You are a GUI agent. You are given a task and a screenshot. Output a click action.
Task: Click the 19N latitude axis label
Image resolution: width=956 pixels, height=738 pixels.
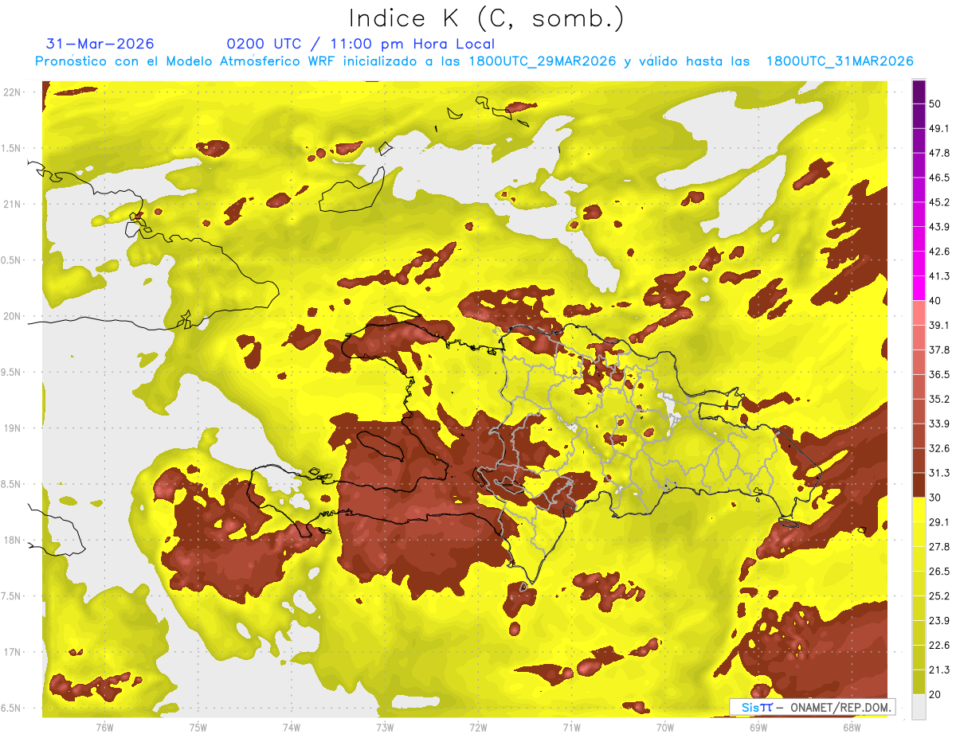[x=12, y=428]
